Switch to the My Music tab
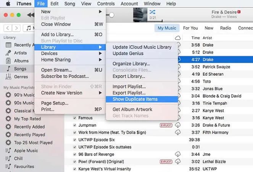Image resolution: width=253 pixels, height=172 pixels. 167,28
